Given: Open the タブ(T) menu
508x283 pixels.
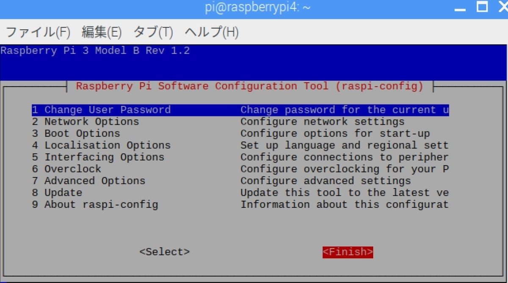Looking at the screenshot, I should [x=153, y=32].
